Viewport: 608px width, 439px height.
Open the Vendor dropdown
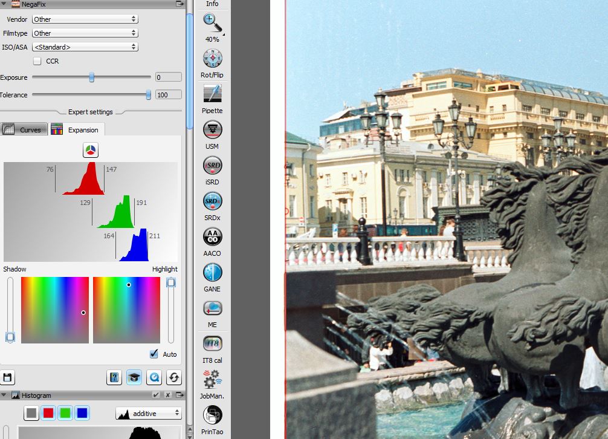tap(85, 19)
